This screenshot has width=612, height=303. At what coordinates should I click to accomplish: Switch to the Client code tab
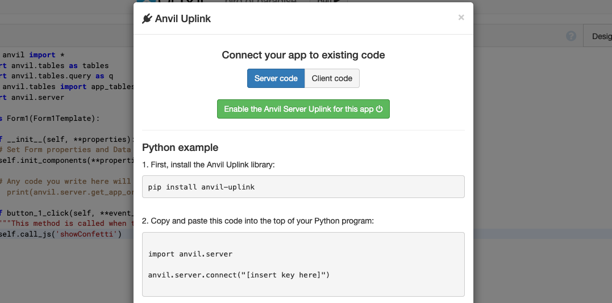coord(332,78)
